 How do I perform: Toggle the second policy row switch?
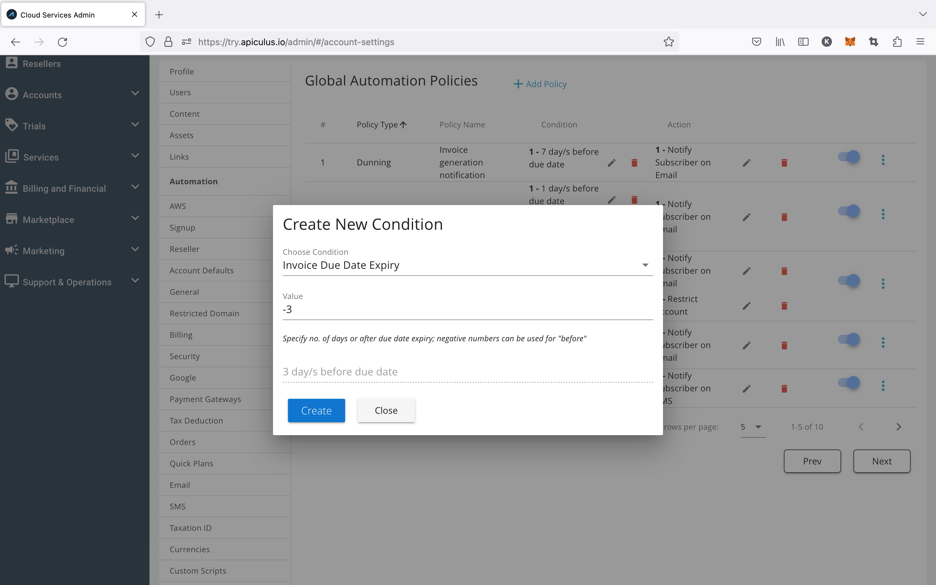[x=849, y=211]
